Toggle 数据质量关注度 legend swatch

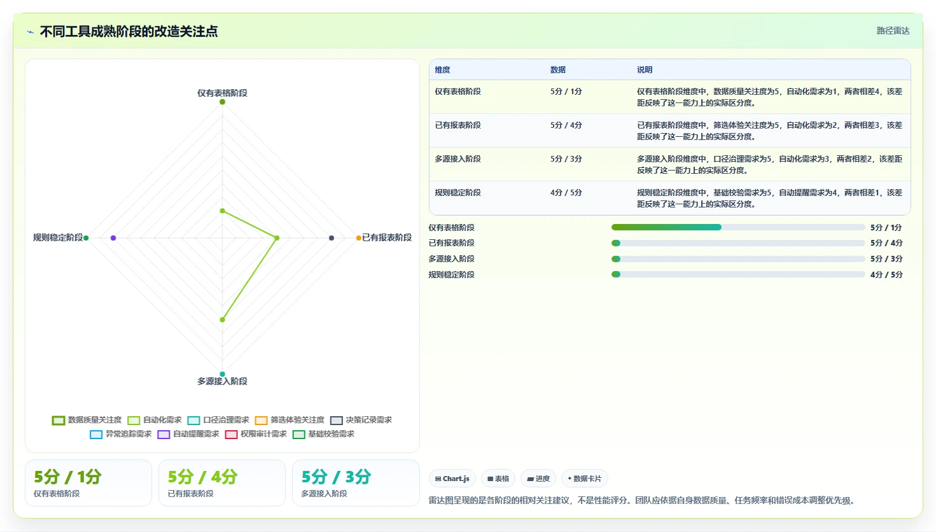point(59,421)
